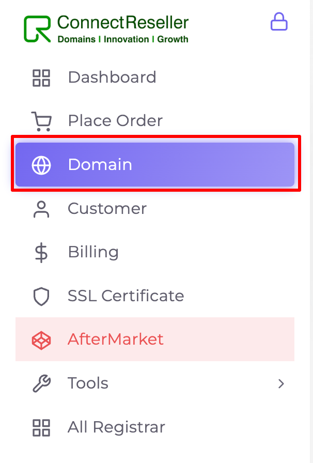Open the Dashboard menu item

point(155,78)
